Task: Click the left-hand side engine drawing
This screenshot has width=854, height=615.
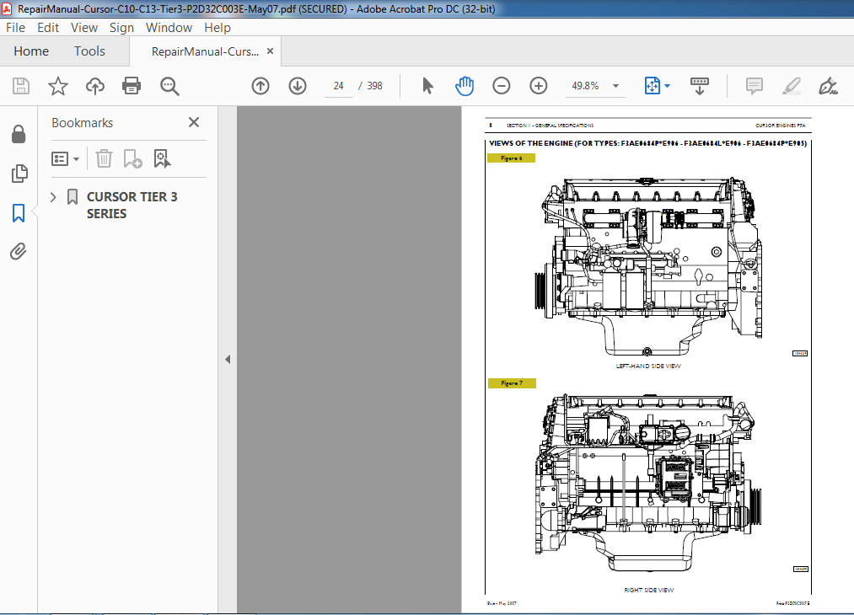Action: (x=648, y=267)
